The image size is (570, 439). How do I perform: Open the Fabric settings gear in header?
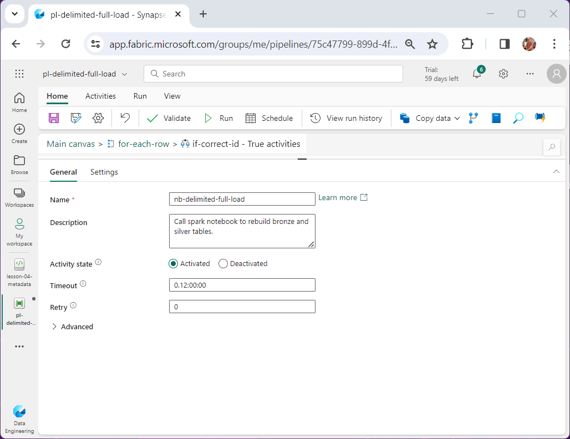click(503, 74)
